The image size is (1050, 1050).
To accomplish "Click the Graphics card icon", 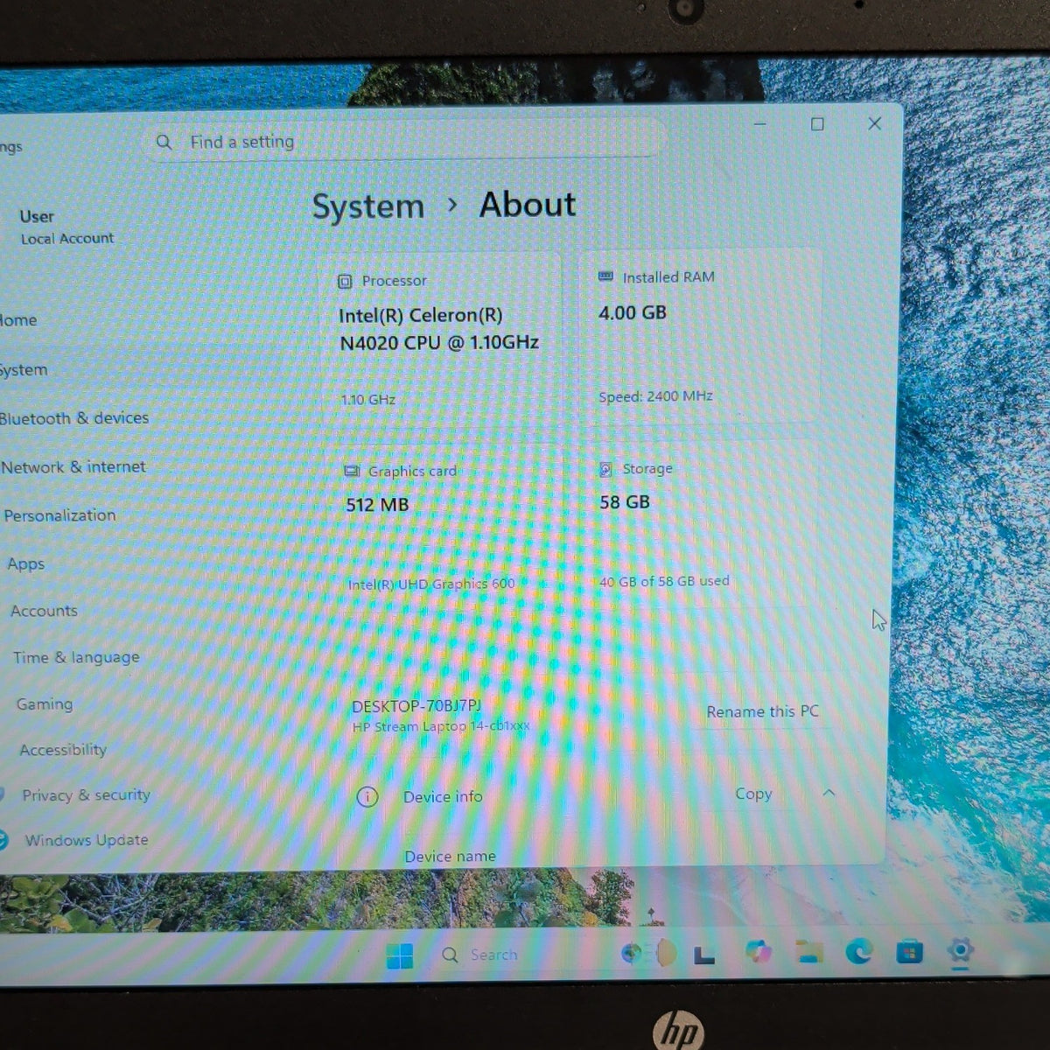I will pos(352,472).
